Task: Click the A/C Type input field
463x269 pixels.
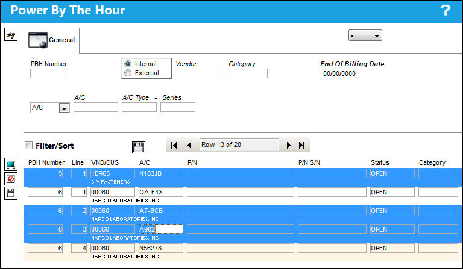Action: pyautogui.click(x=139, y=107)
